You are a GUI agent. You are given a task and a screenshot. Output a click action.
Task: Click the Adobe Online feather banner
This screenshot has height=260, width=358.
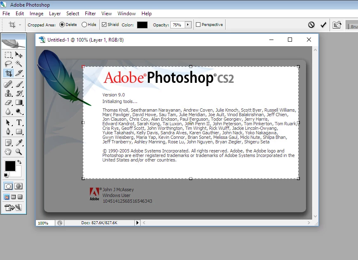[14, 43]
